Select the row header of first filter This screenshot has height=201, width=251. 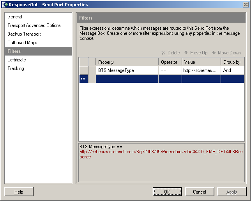tap(83, 70)
